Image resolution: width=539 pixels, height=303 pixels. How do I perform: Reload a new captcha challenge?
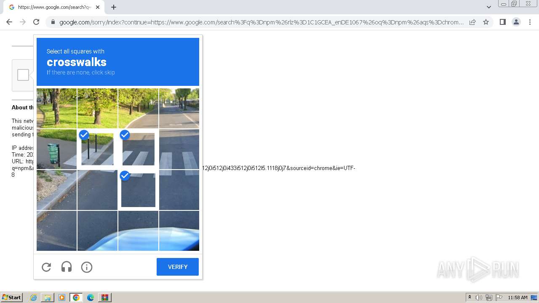click(46, 267)
